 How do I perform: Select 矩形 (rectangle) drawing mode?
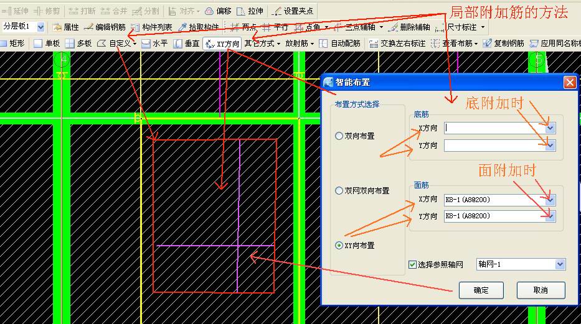tap(12, 44)
